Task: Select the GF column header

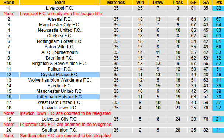Action: [193, 3]
